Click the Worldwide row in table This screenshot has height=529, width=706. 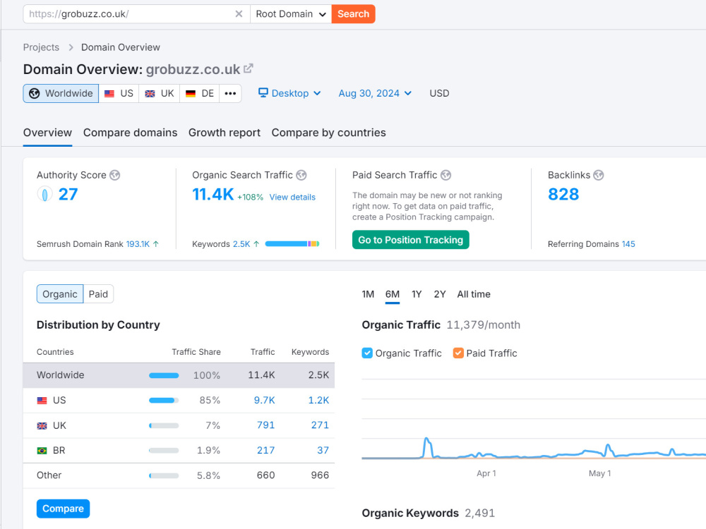click(179, 375)
